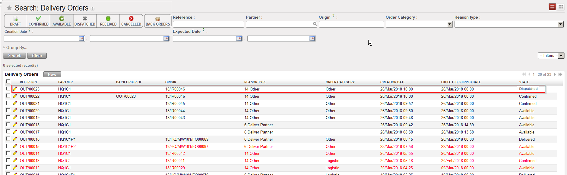Screen dimensions: 567x175
Task: Go to next page of results
Action: click(x=555, y=74)
